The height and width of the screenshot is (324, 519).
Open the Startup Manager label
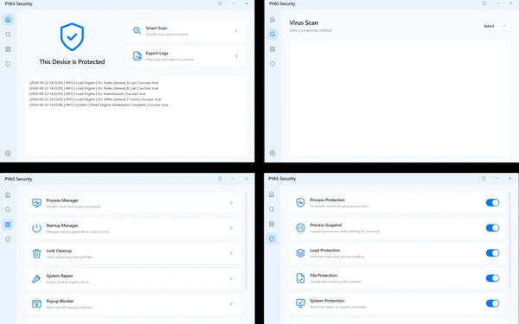coord(62,226)
